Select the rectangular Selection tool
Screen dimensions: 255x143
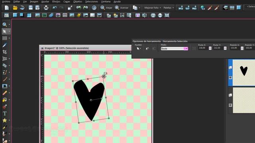(4, 38)
